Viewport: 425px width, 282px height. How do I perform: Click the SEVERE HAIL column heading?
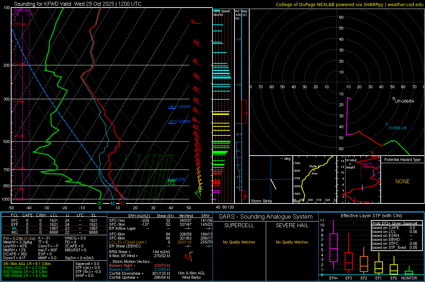292,225
